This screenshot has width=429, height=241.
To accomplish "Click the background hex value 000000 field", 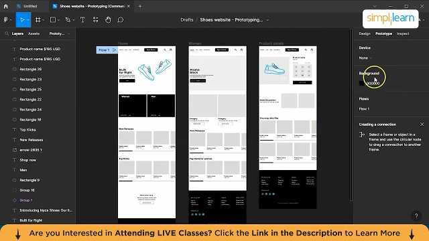I will [373, 83].
